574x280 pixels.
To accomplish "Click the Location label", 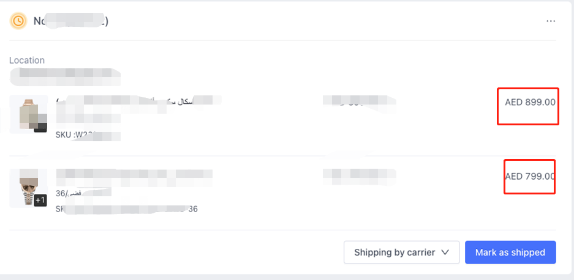I will coord(27,61).
